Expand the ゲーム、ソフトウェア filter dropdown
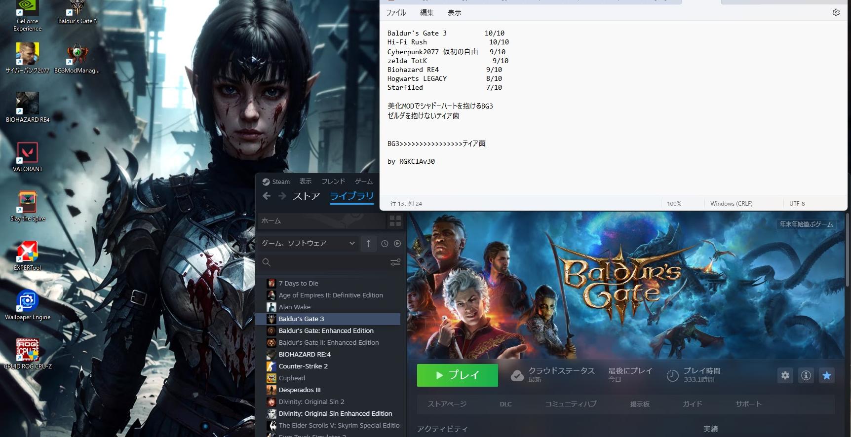Viewport: 851px width, 437px height. (308, 243)
